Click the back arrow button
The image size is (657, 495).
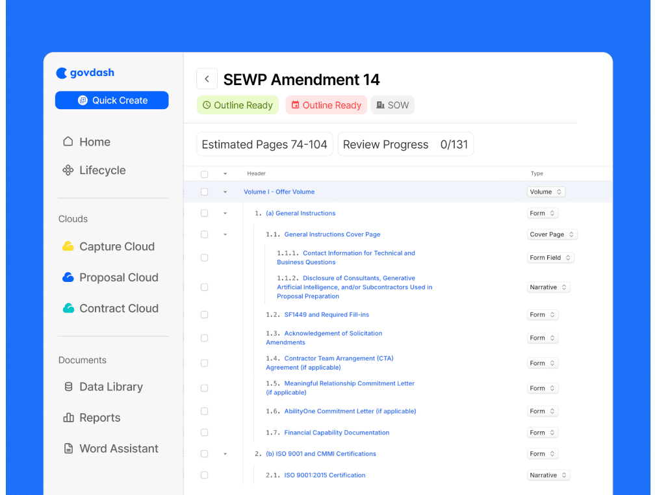point(207,79)
